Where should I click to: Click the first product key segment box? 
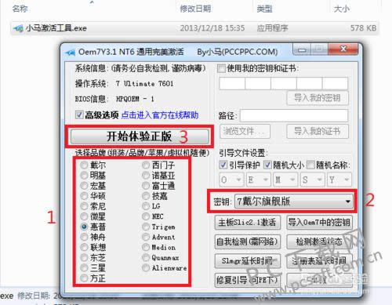click(x=232, y=83)
